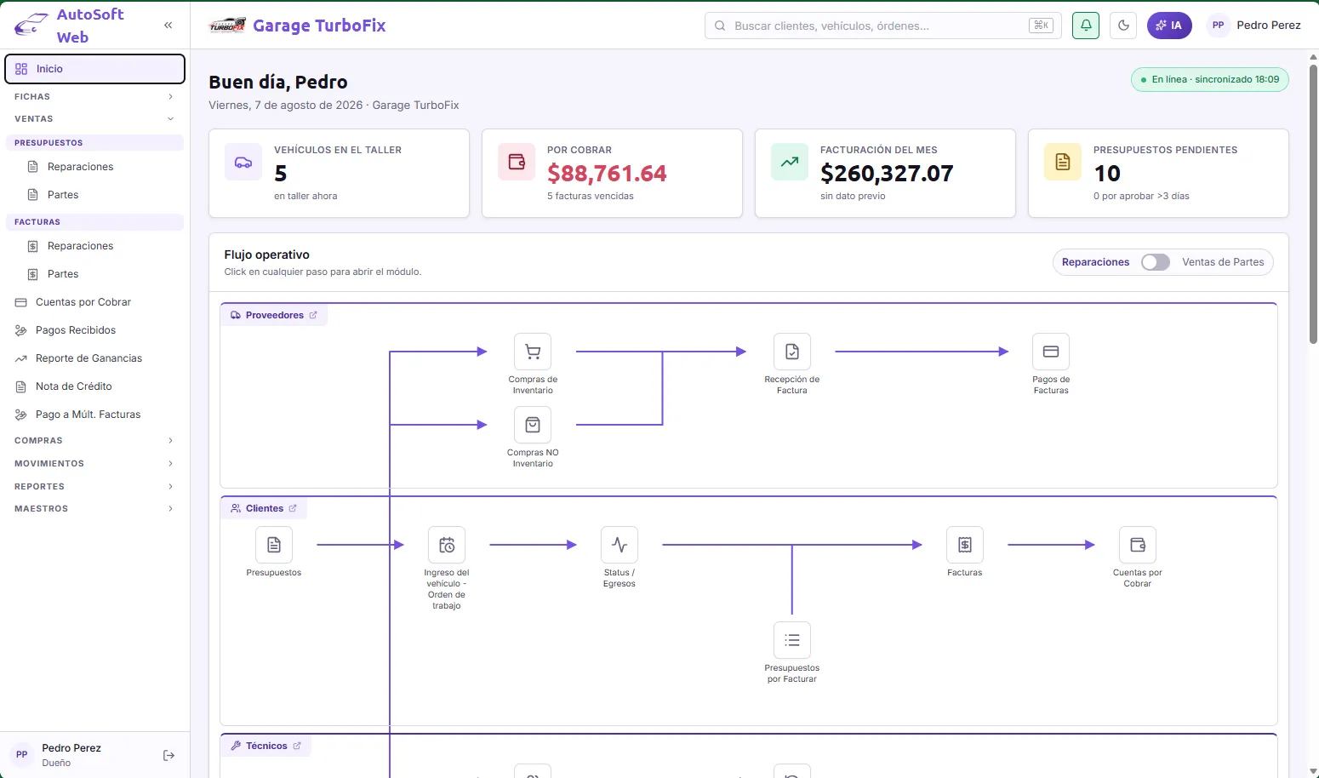Toggle dark mode with the moon icon
This screenshot has height=778, width=1319.
(1123, 26)
